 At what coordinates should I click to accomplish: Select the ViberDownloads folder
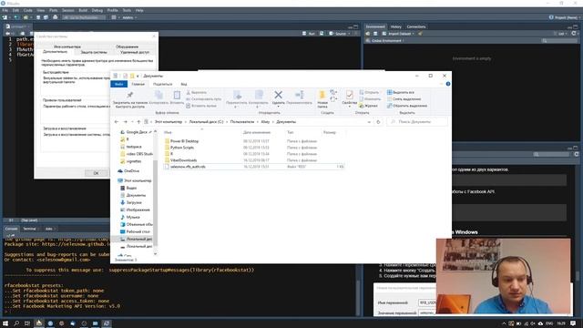click(183, 160)
